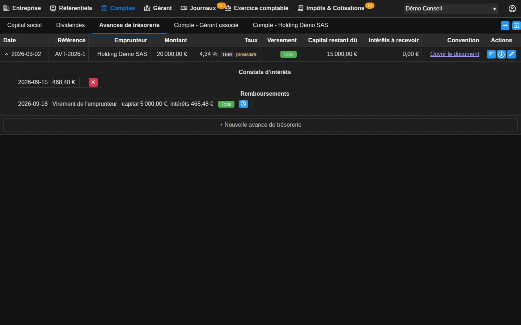Click the 20 000,00 € amount cell

[170, 54]
